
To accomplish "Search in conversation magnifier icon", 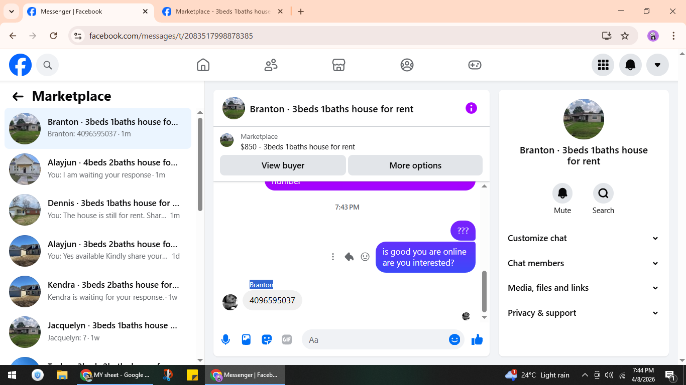I will coord(603,193).
